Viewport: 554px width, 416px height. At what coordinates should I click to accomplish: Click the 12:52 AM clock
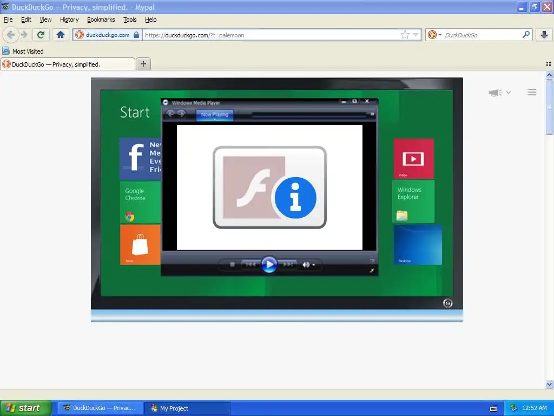(x=535, y=408)
